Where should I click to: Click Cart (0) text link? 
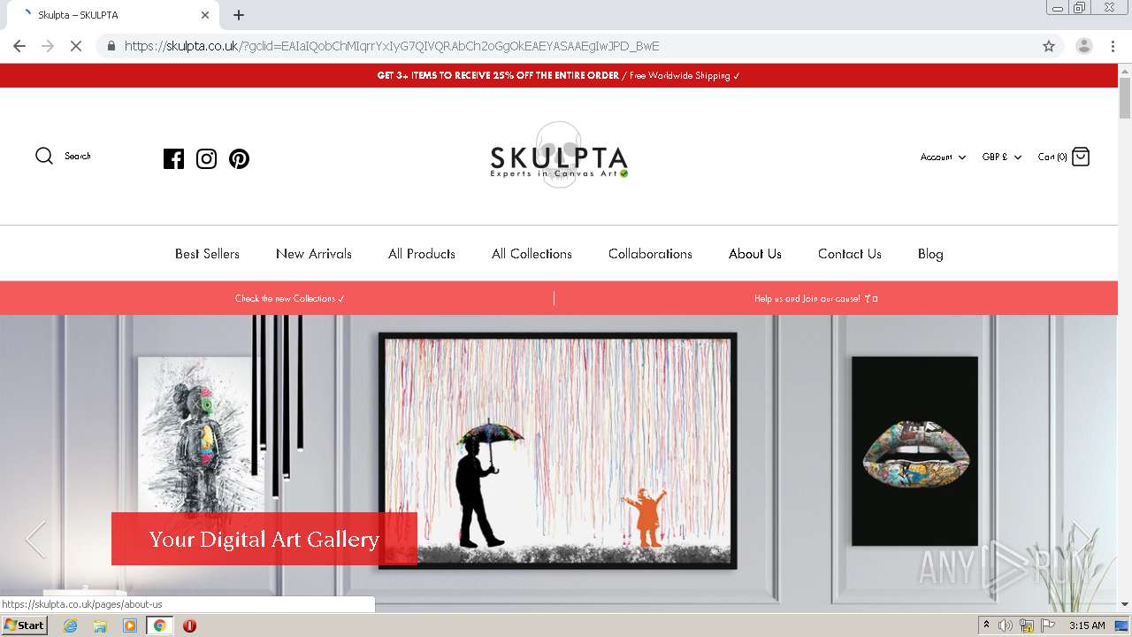tap(1052, 157)
